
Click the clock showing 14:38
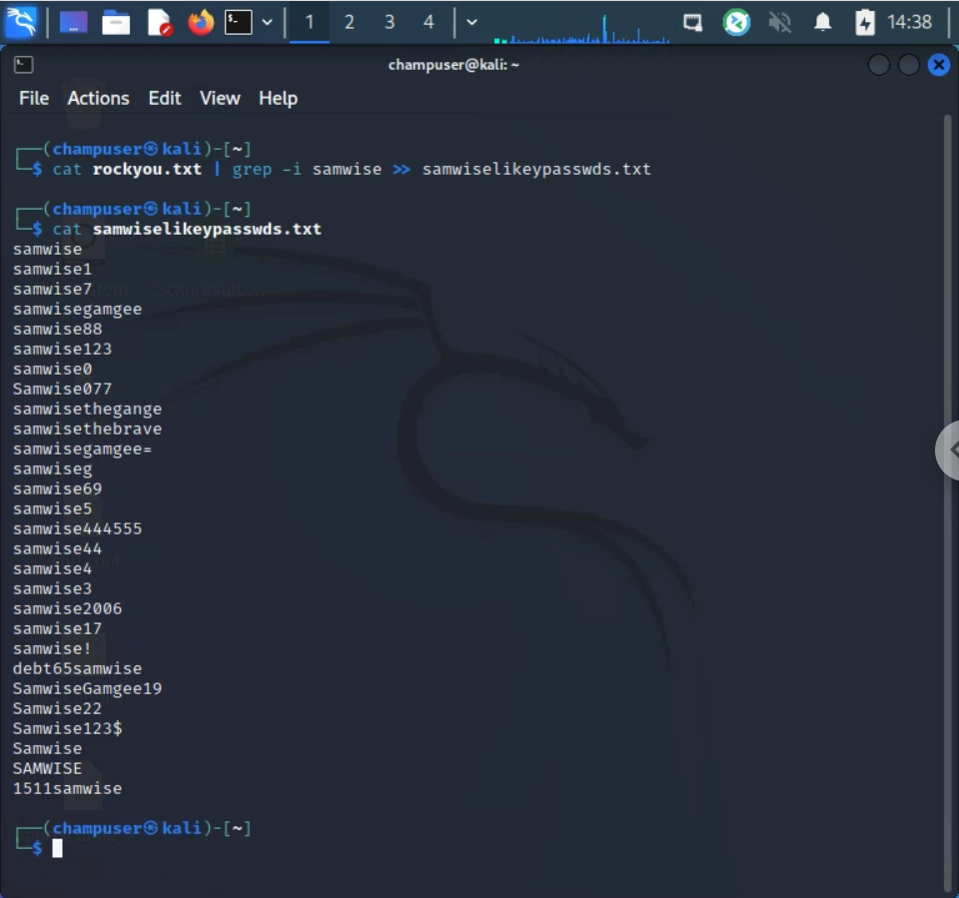click(909, 23)
